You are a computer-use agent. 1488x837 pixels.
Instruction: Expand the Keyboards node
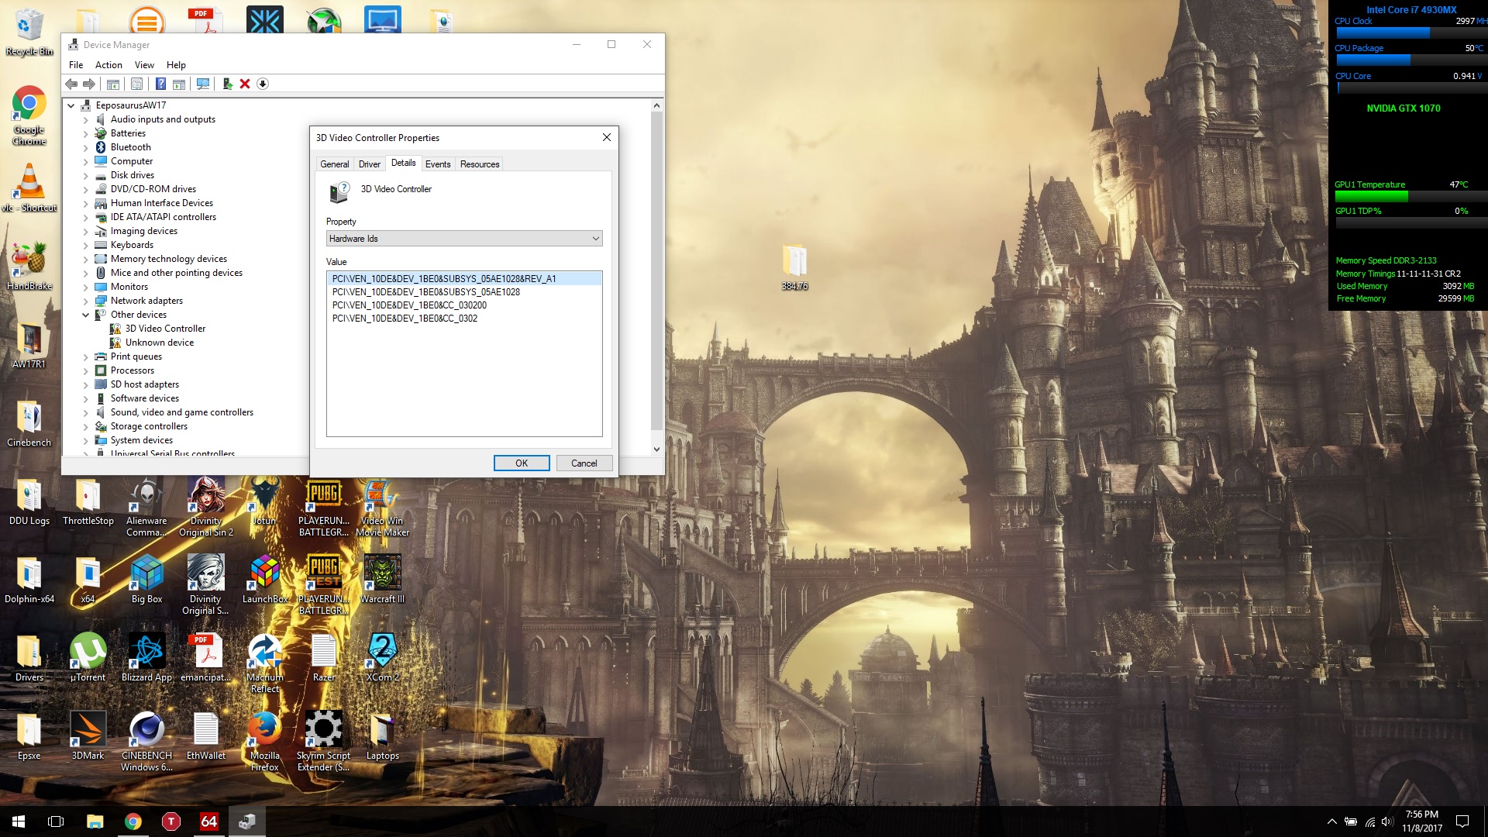point(86,245)
